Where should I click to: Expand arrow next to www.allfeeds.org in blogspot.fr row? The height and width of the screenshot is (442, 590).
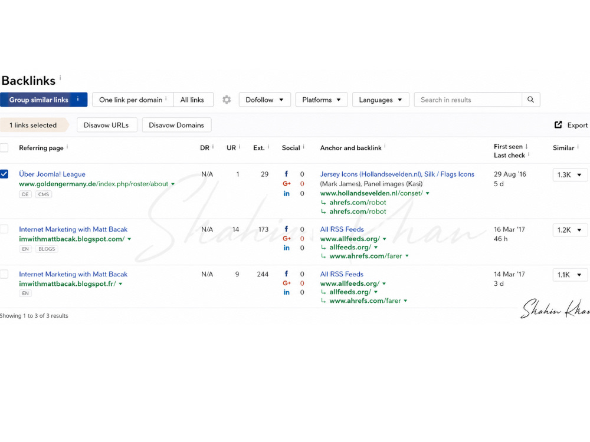coord(384,283)
